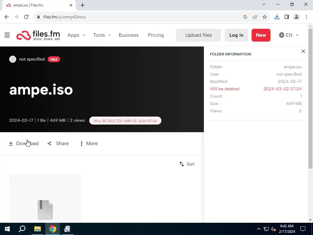Open the EN language dropdown

289,35
